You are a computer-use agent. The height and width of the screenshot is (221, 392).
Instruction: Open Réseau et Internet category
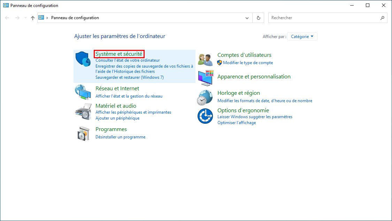pos(117,88)
